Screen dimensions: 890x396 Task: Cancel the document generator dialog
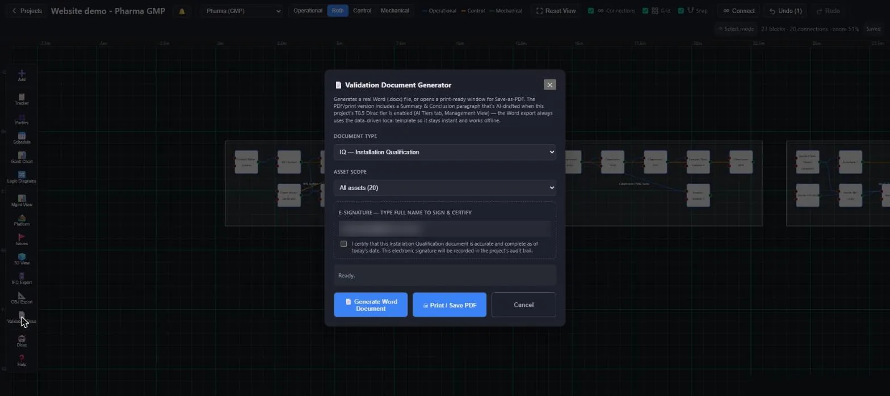pyautogui.click(x=523, y=305)
